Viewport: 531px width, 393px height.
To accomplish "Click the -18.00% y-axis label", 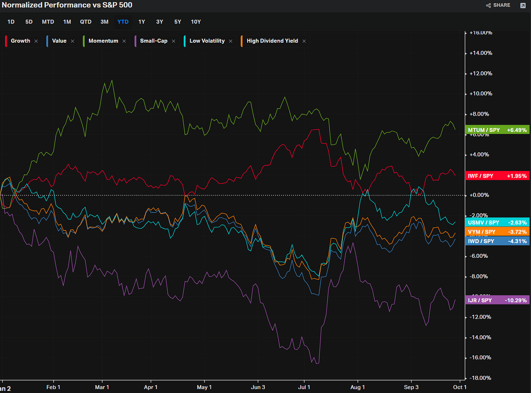I will pyautogui.click(x=481, y=378).
